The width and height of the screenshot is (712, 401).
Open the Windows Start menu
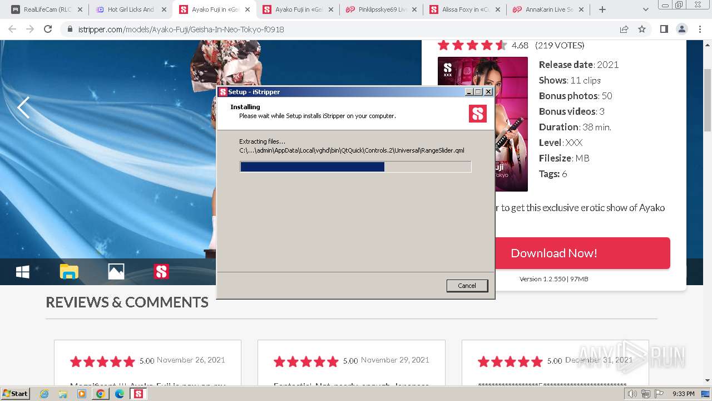[x=16, y=393]
